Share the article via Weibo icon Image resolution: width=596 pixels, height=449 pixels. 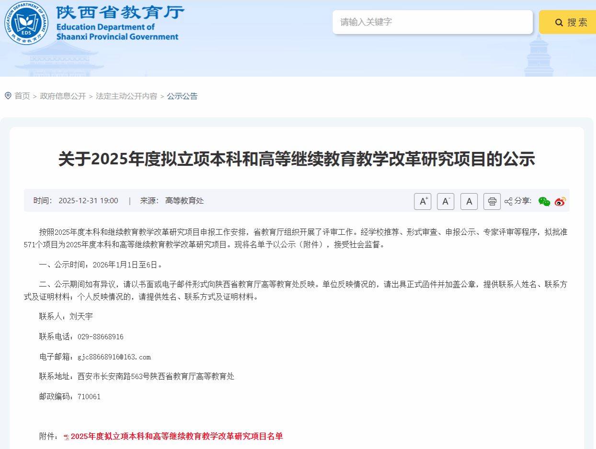560,201
